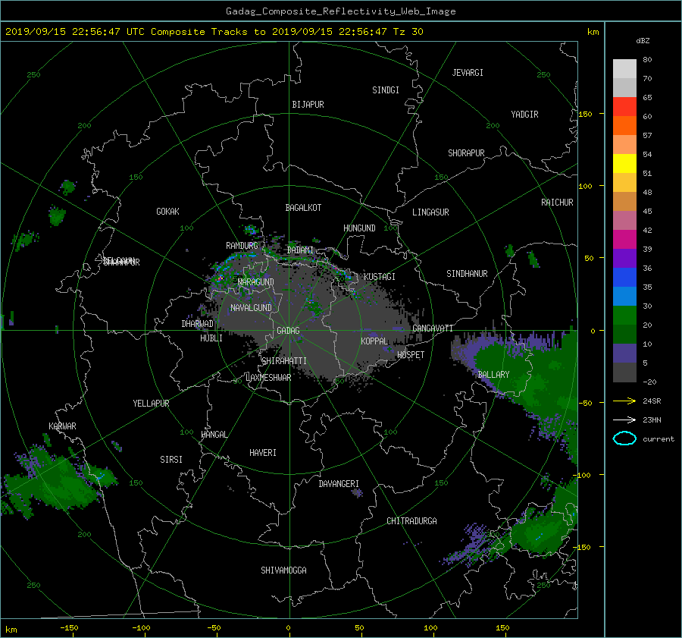The height and width of the screenshot is (638, 682).
Task: Choose the orange-red 57-60 dBZ legend swatch
Action: coord(624,126)
